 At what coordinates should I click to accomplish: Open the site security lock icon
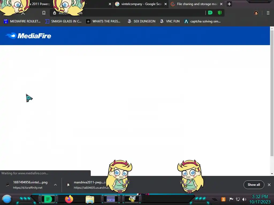[55, 13]
